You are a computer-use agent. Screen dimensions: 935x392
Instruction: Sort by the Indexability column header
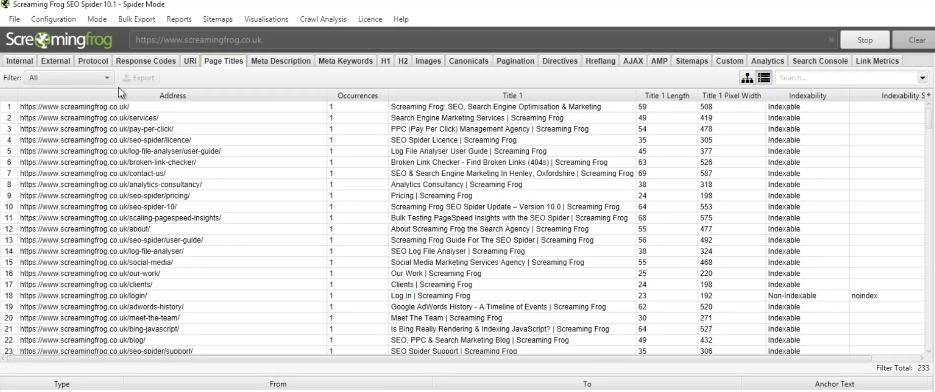(807, 95)
